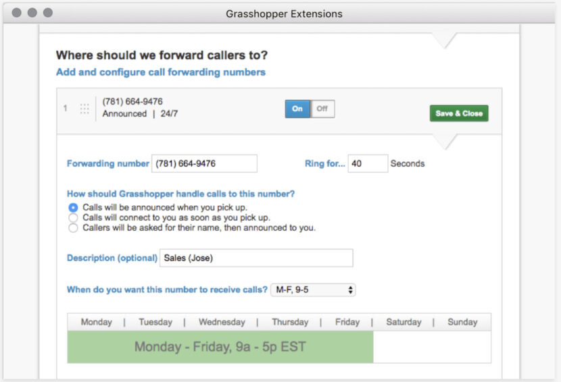Click the green maximize window button
561x382 pixels.
click(x=48, y=13)
